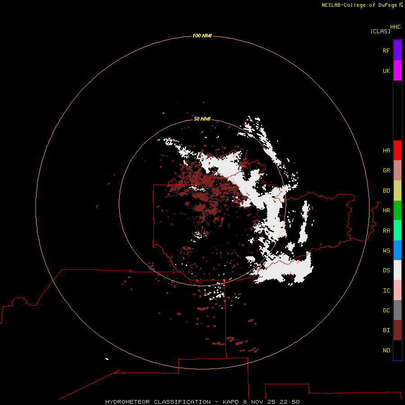Click the IC pink legend swatch

click(397, 290)
